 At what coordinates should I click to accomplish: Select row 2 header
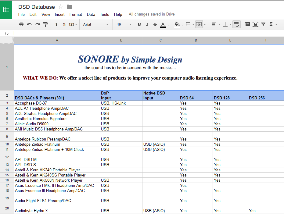(x=7, y=95)
